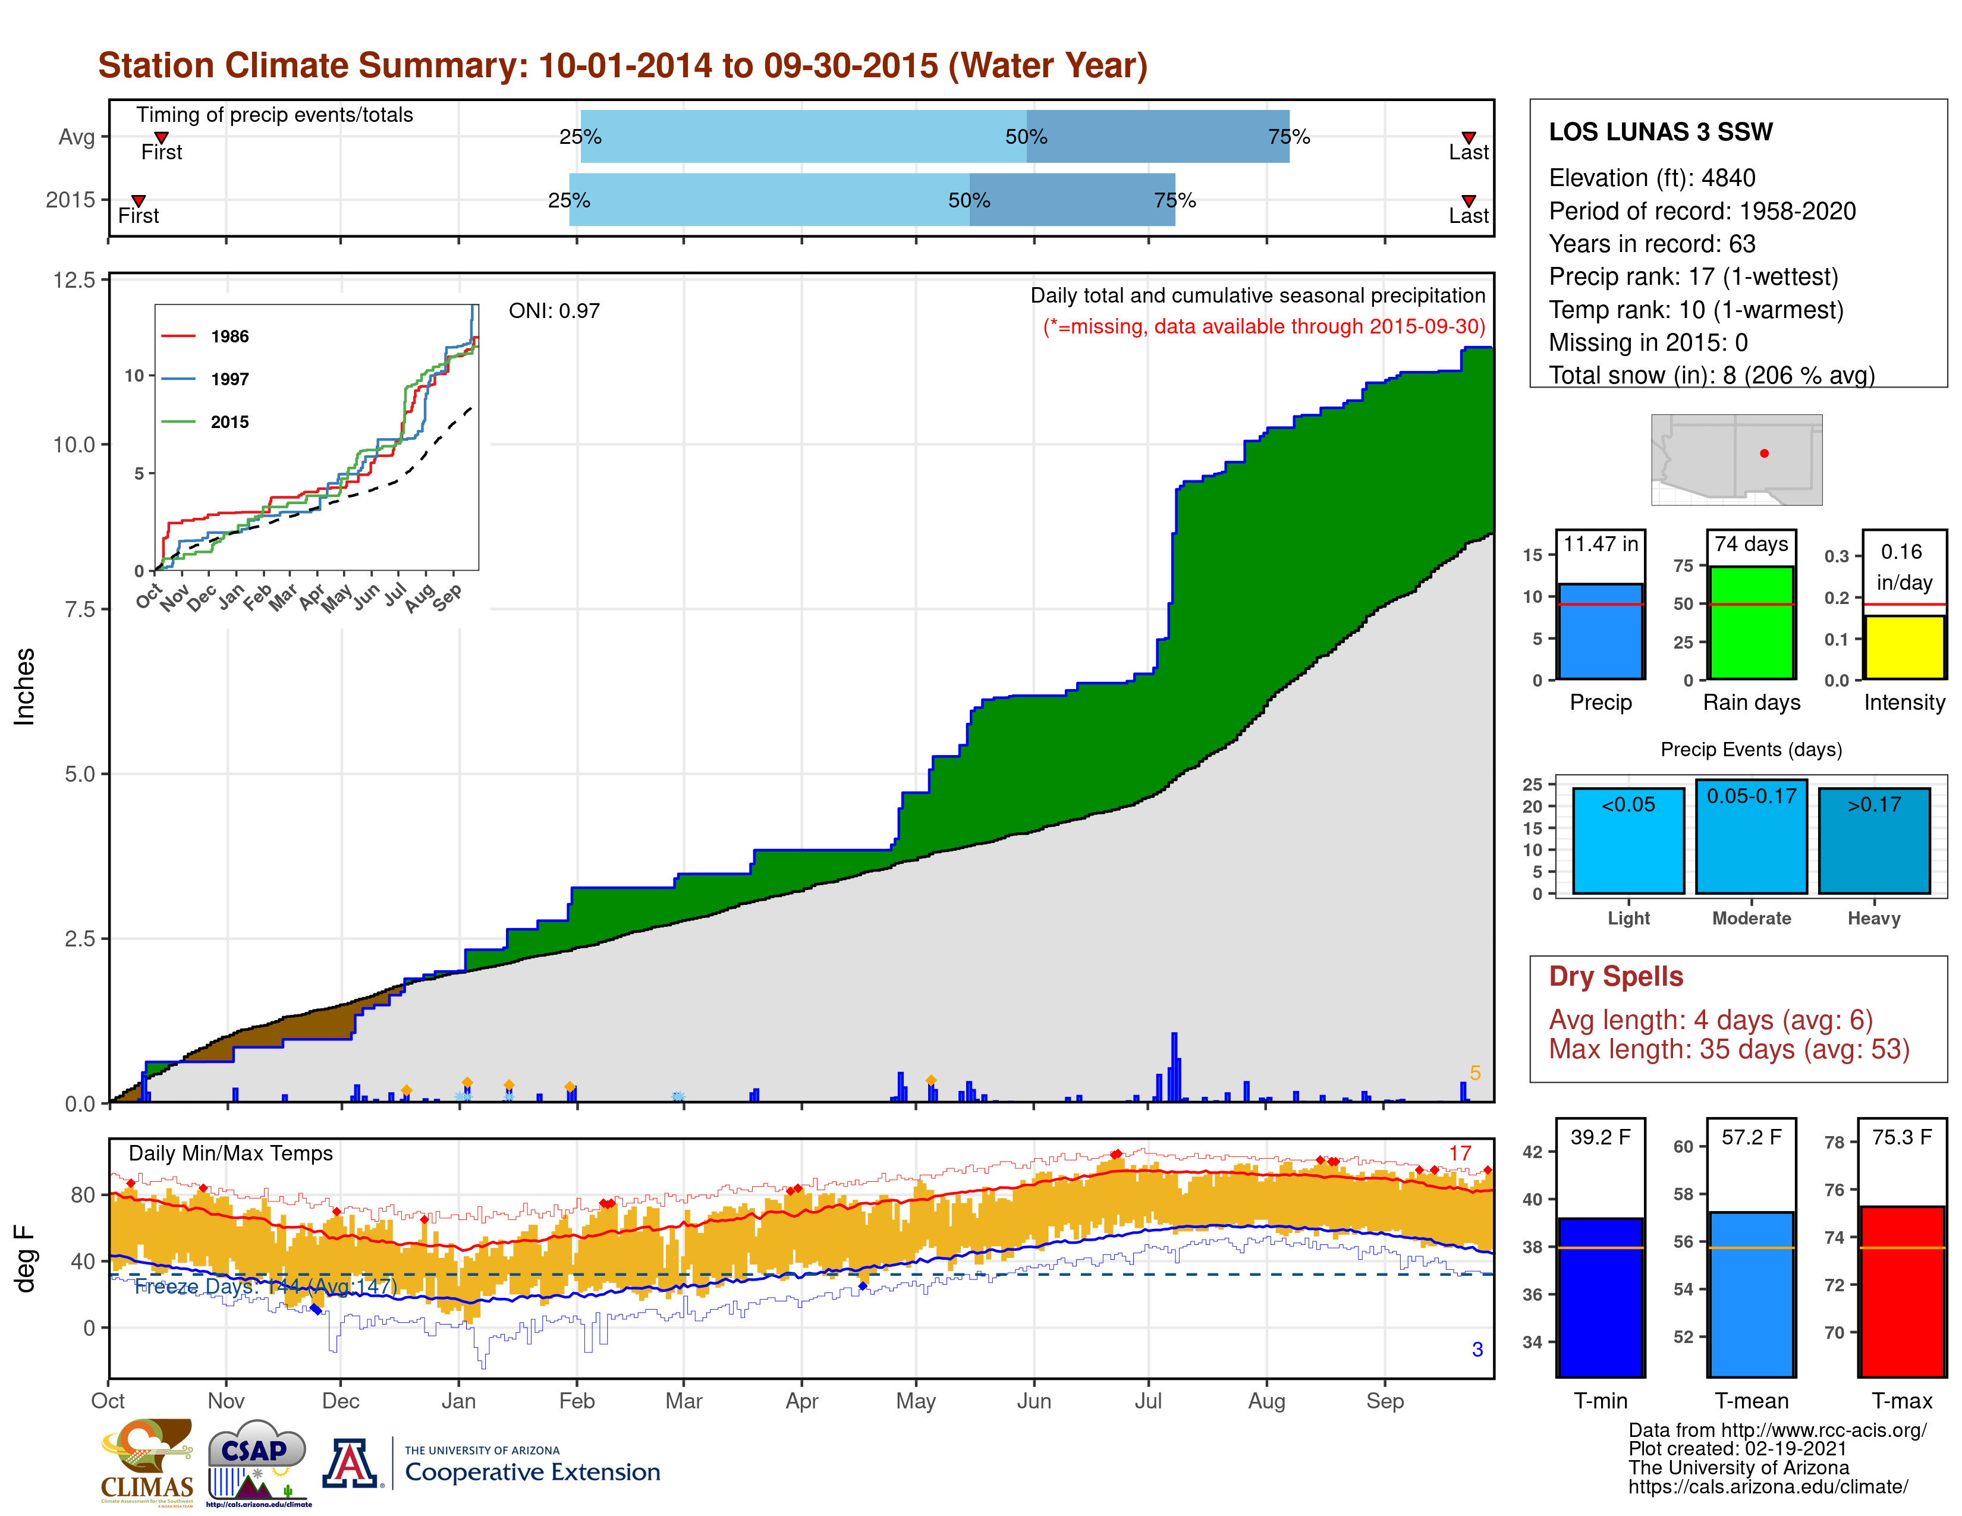Click 'Max length: 35 days (avg: 53)'

pos(1730,1049)
